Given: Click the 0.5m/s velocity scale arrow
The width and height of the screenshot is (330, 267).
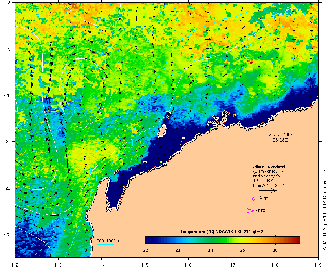Looking at the screenshot, I should click(x=268, y=191).
